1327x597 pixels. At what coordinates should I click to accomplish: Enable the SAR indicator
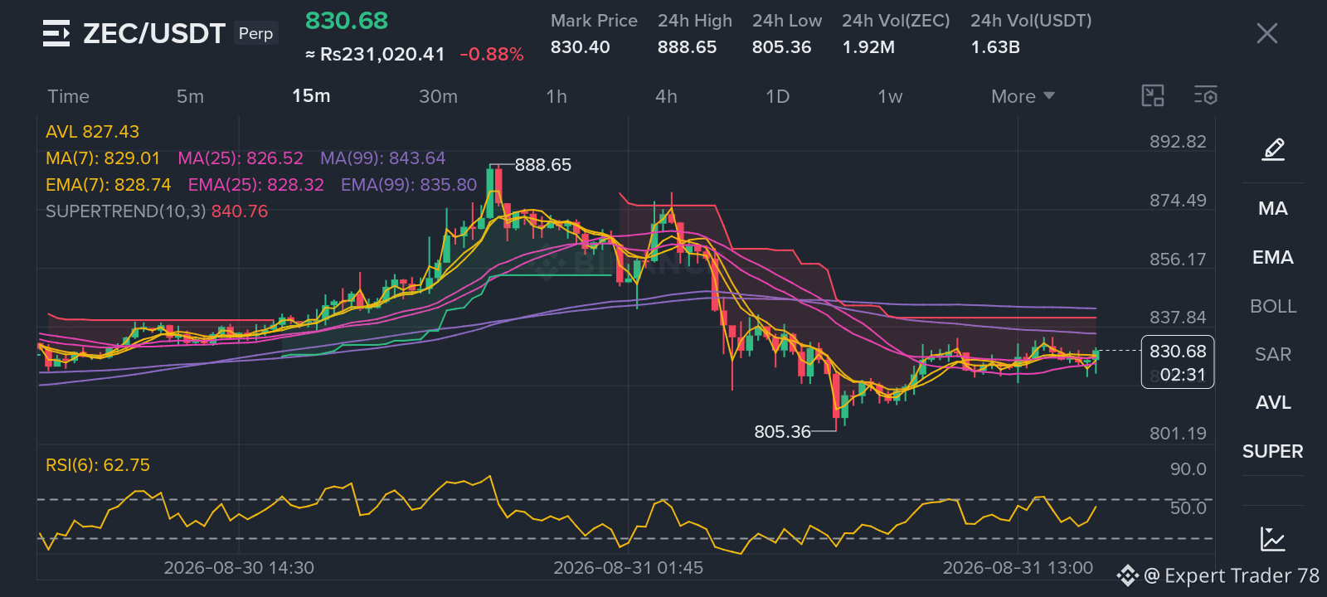tap(1273, 354)
